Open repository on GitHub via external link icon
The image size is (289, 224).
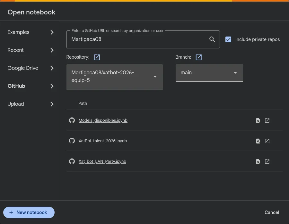tap(97, 57)
